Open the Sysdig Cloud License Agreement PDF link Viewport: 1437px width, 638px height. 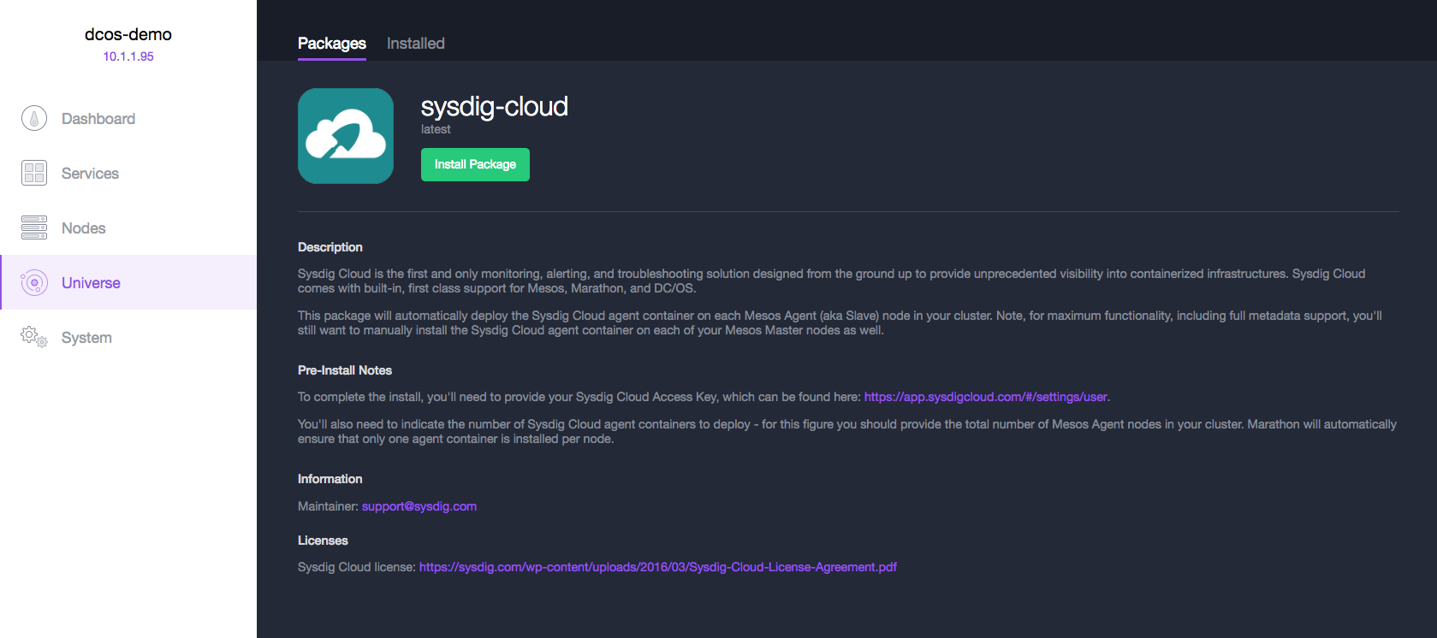click(658, 567)
